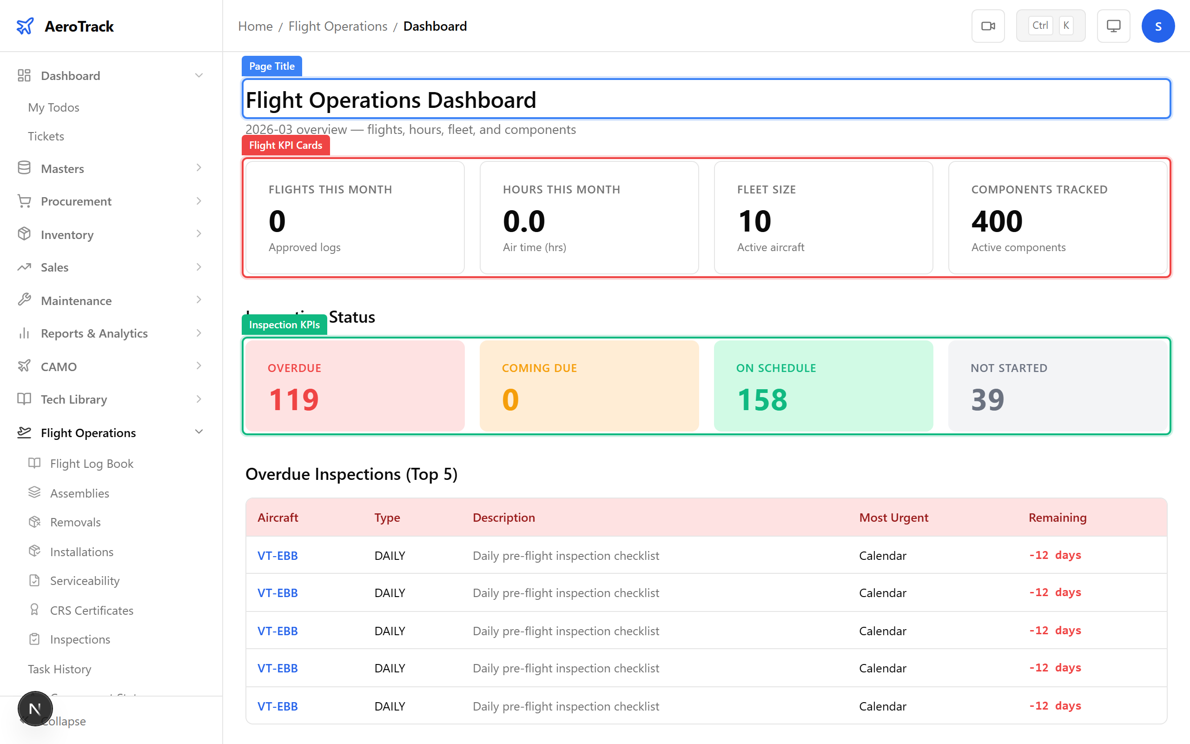Open the Serviceability item in the sidebar
Screen dimensions: 1190x744
point(85,581)
